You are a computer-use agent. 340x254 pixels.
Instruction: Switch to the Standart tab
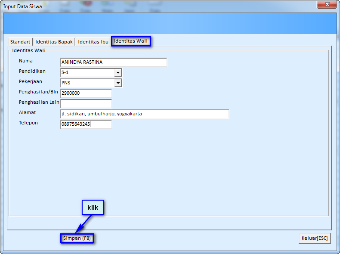[x=20, y=42]
